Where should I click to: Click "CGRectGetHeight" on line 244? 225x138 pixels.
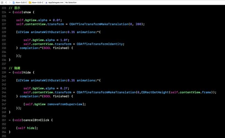[155, 92]
